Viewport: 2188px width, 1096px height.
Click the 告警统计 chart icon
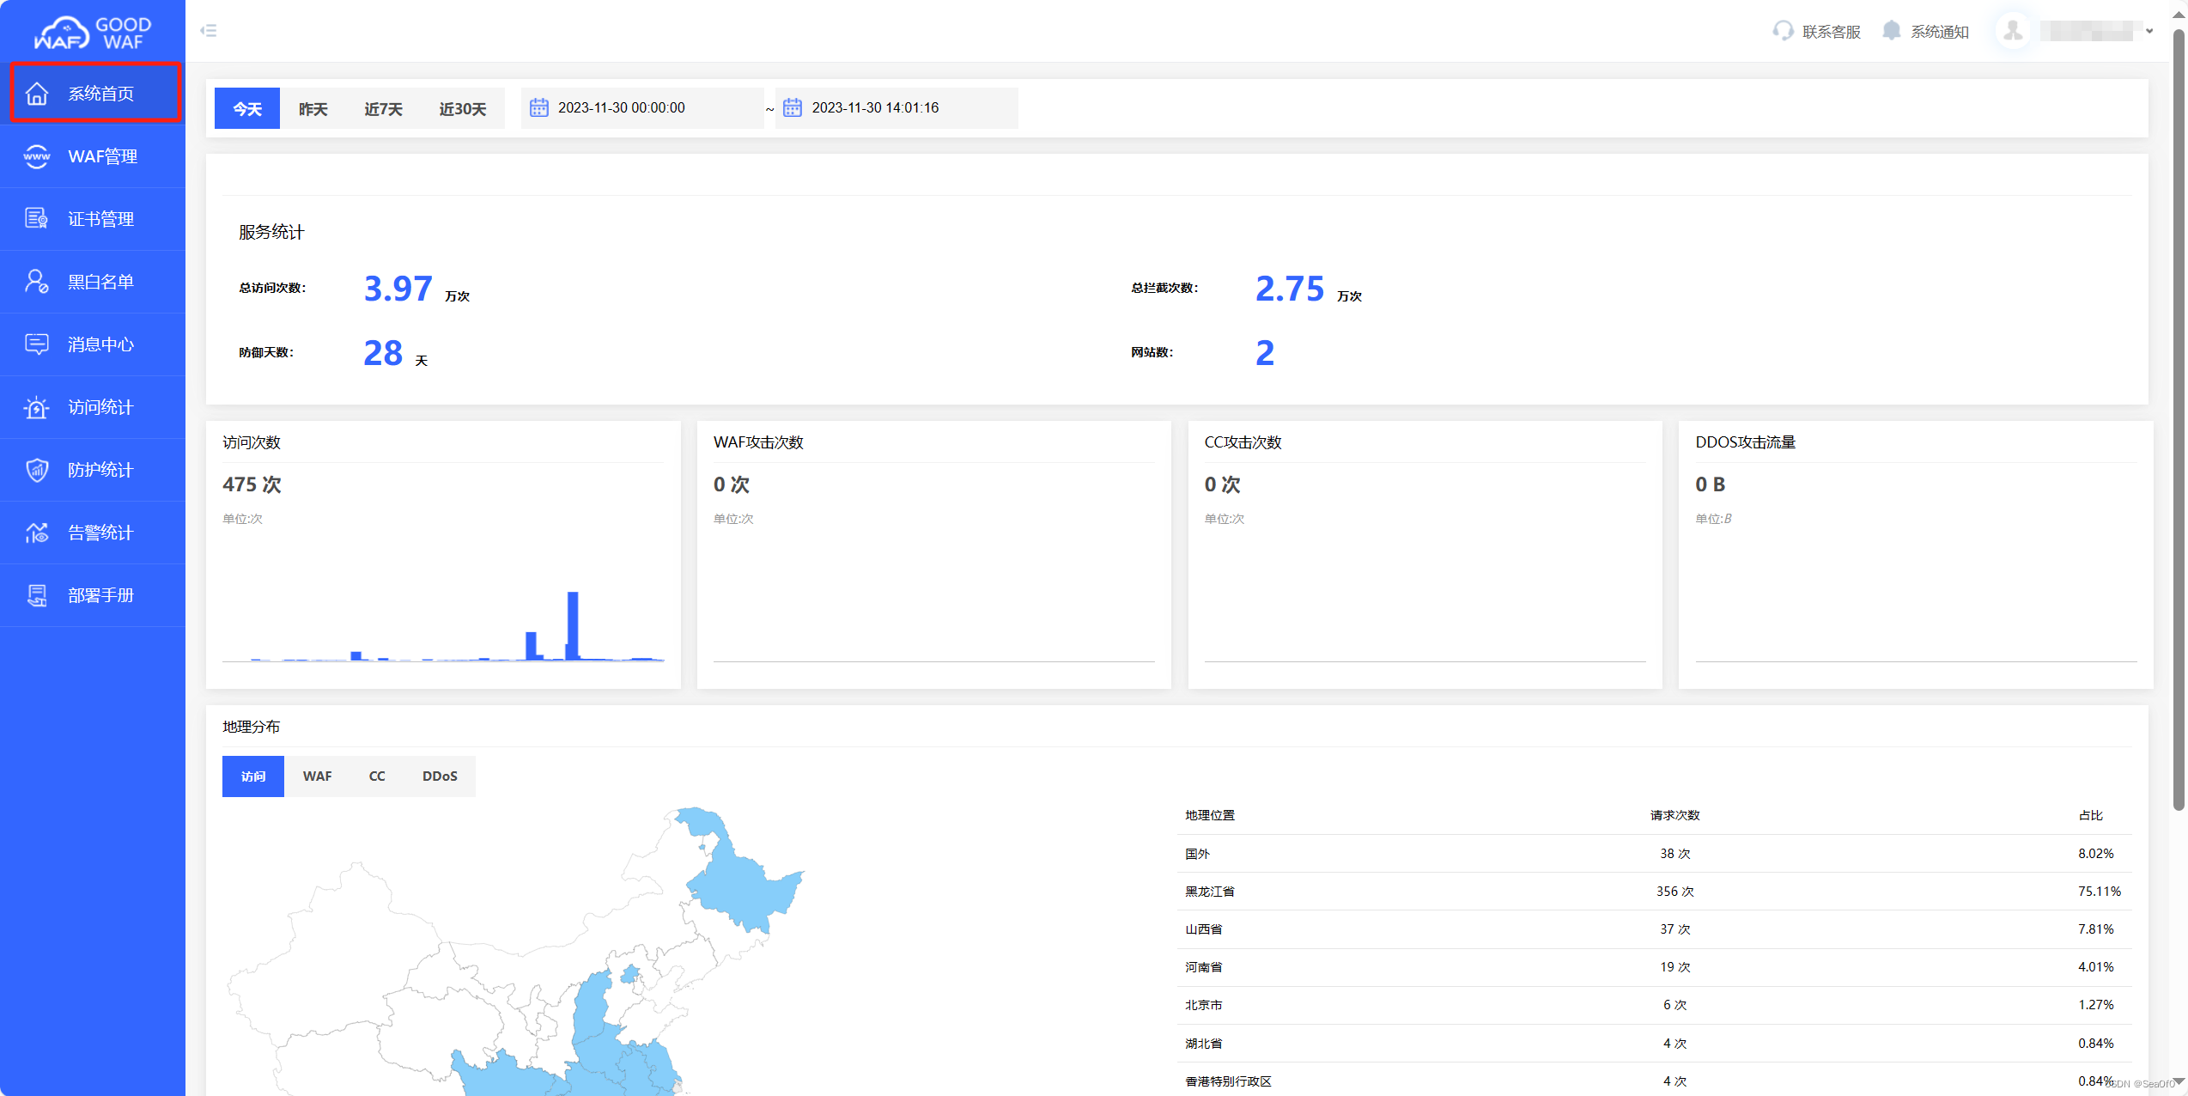pyautogui.click(x=37, y=533)
